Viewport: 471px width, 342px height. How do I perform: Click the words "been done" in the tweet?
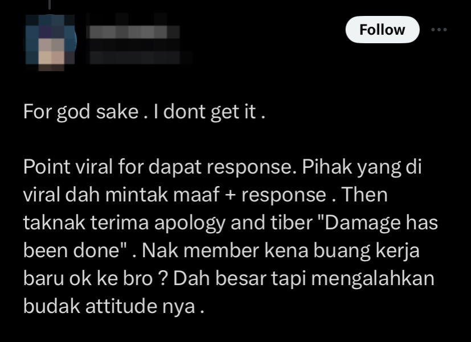[72, 250]
